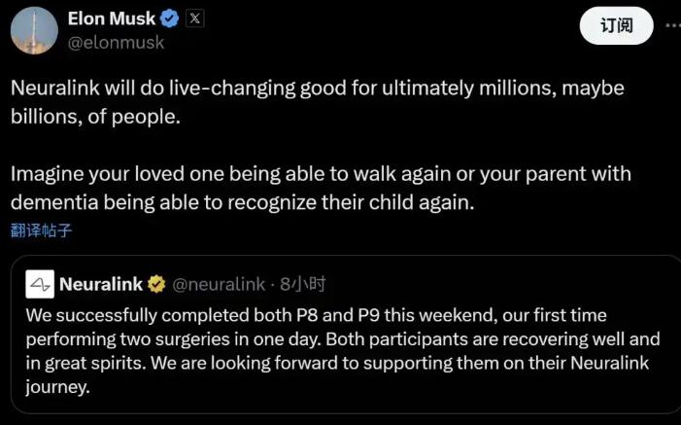Click Elon Musk's blue verified badge
This screenshot has width=681, height=425.
pyautogui.click(x=169, y=18)
